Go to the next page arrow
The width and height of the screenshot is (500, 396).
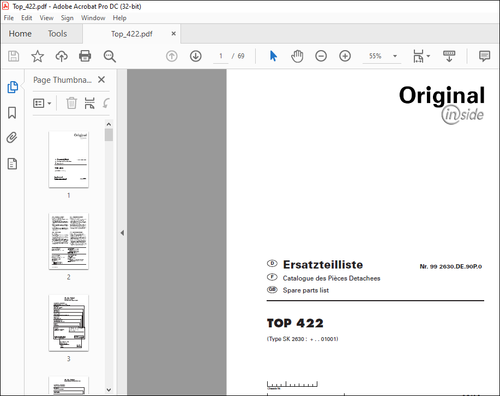pos(195,56)
